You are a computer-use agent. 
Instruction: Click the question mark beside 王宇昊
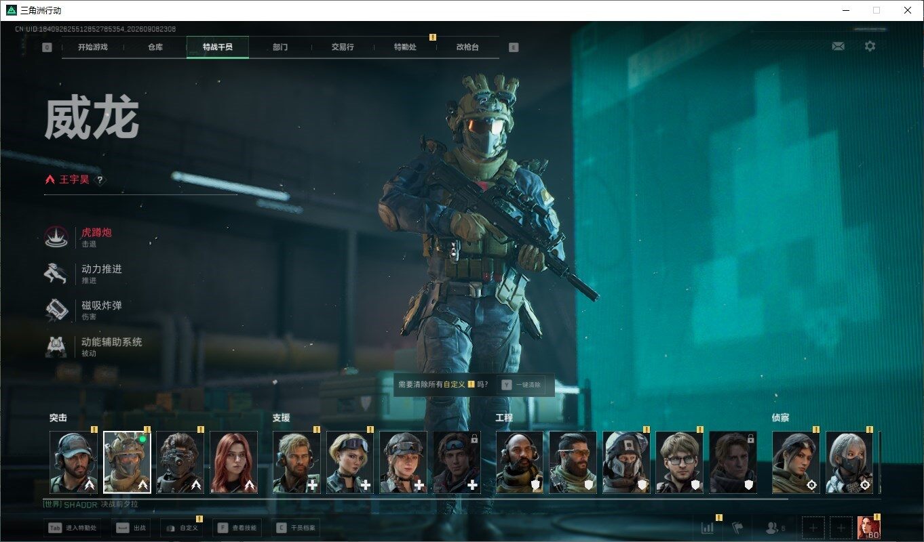pos(100,180)
